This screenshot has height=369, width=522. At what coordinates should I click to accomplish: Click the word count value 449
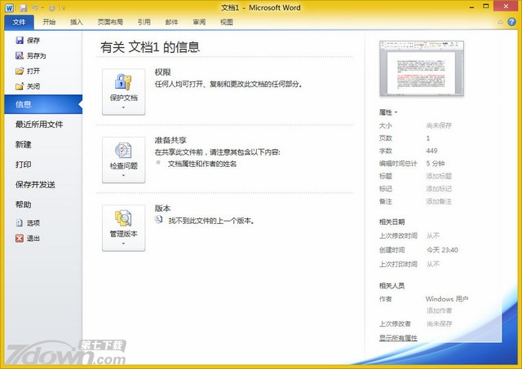431,151
